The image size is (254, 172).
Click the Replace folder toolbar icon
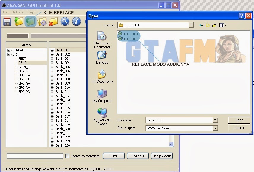tap(31, 22)
